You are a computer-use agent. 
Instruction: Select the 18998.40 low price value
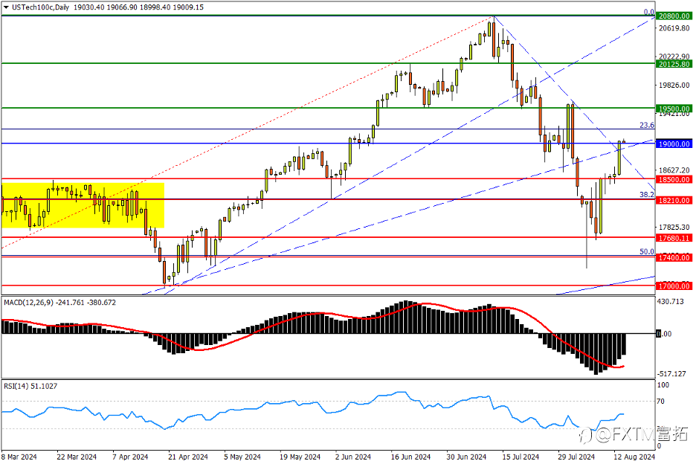pyautogui.click(x=155, y=7)
